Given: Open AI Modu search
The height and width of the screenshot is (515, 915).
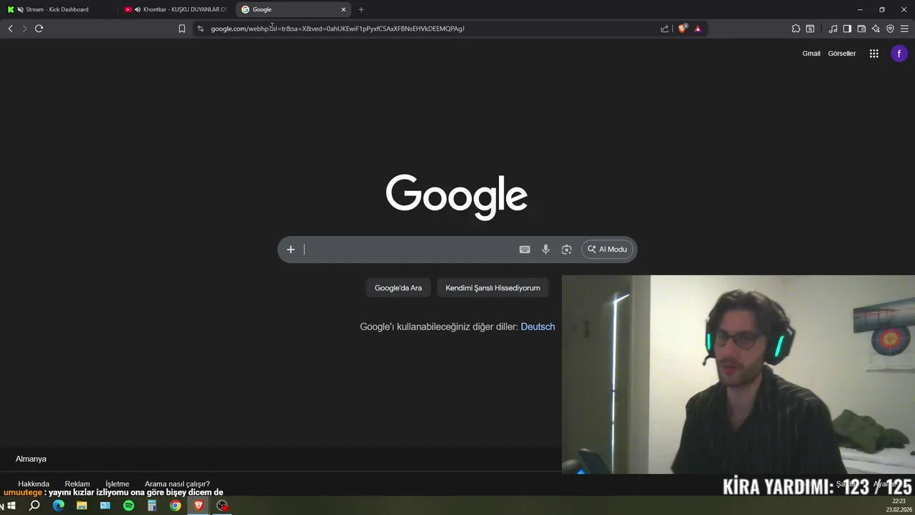Looking at the screenshot, I should pyautogui.click(x=608, y=250).
